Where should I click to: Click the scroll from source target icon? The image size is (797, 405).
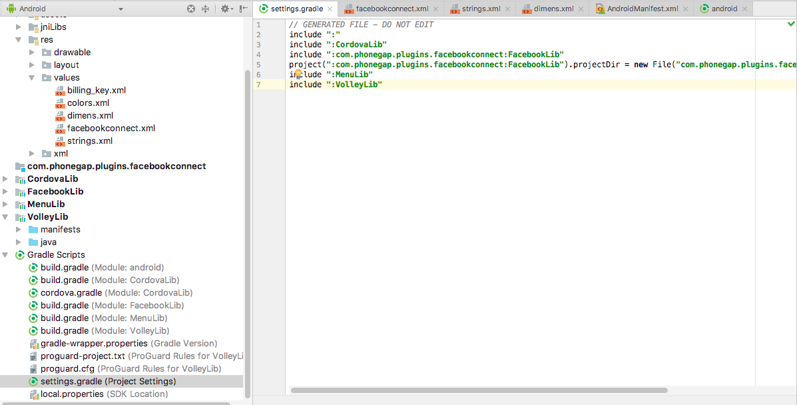coord(191,9)
